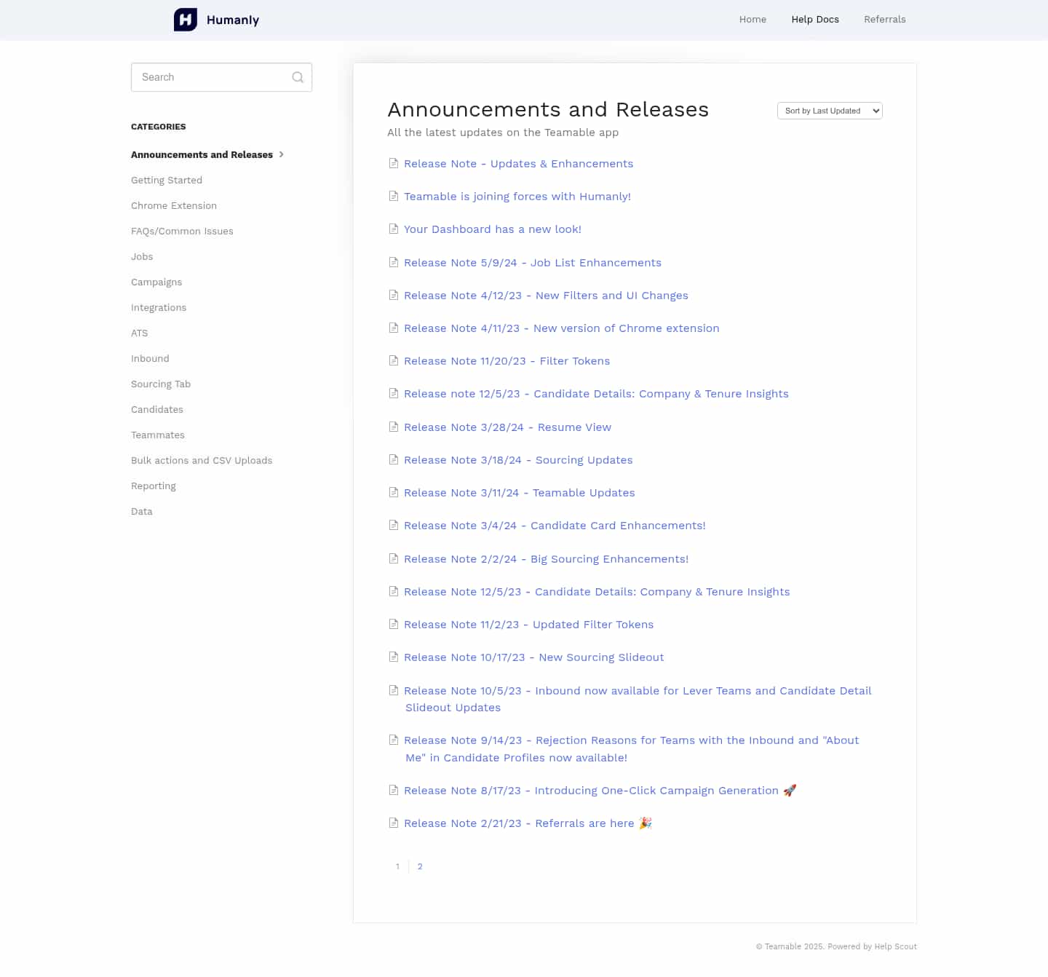Go to the Referrals navigation item
This screenshot has width=1048, height=977.
(884, 20)
